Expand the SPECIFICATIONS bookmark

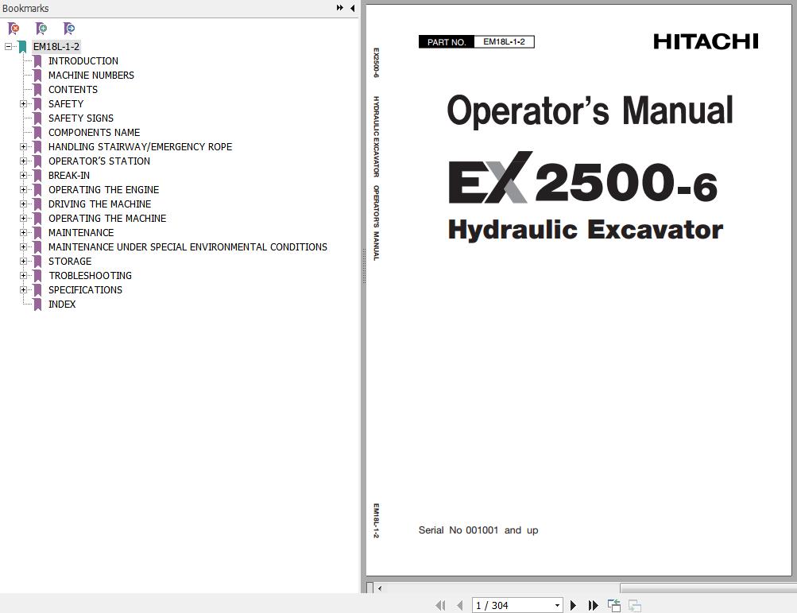[x=23, y=289]
